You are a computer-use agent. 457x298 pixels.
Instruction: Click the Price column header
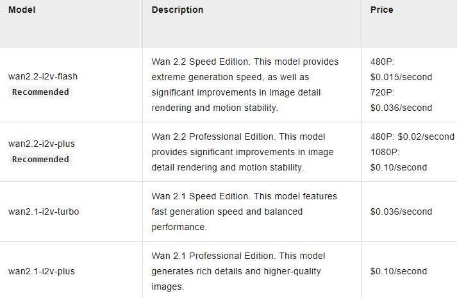coord(382,10)
